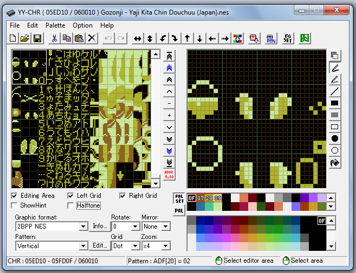356x273 pixels.
Task: Copy the selection using the copy icon
Action: click(67, 38)
